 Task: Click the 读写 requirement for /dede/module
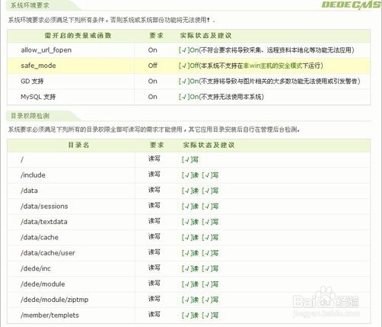point(154,284)
